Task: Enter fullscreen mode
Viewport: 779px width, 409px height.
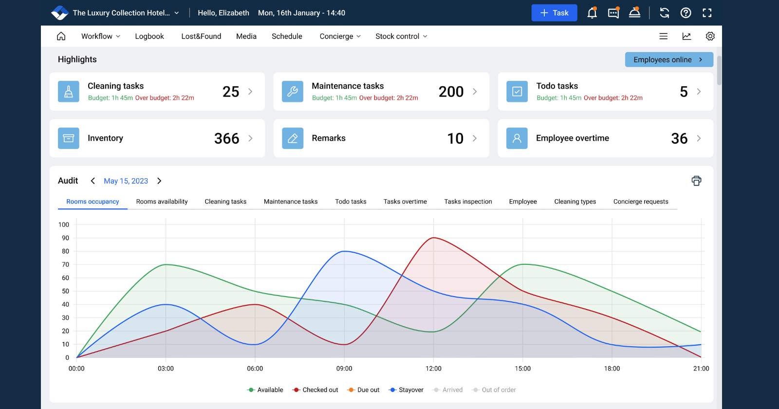Action: (x=707, y=13)
